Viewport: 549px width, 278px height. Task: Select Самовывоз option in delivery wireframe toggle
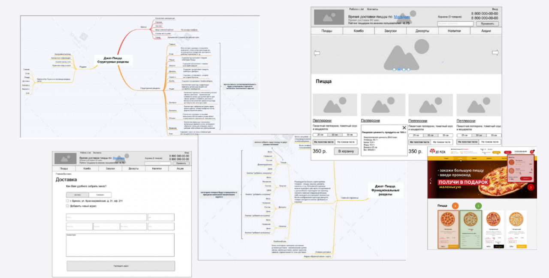[x=100, y=195]
